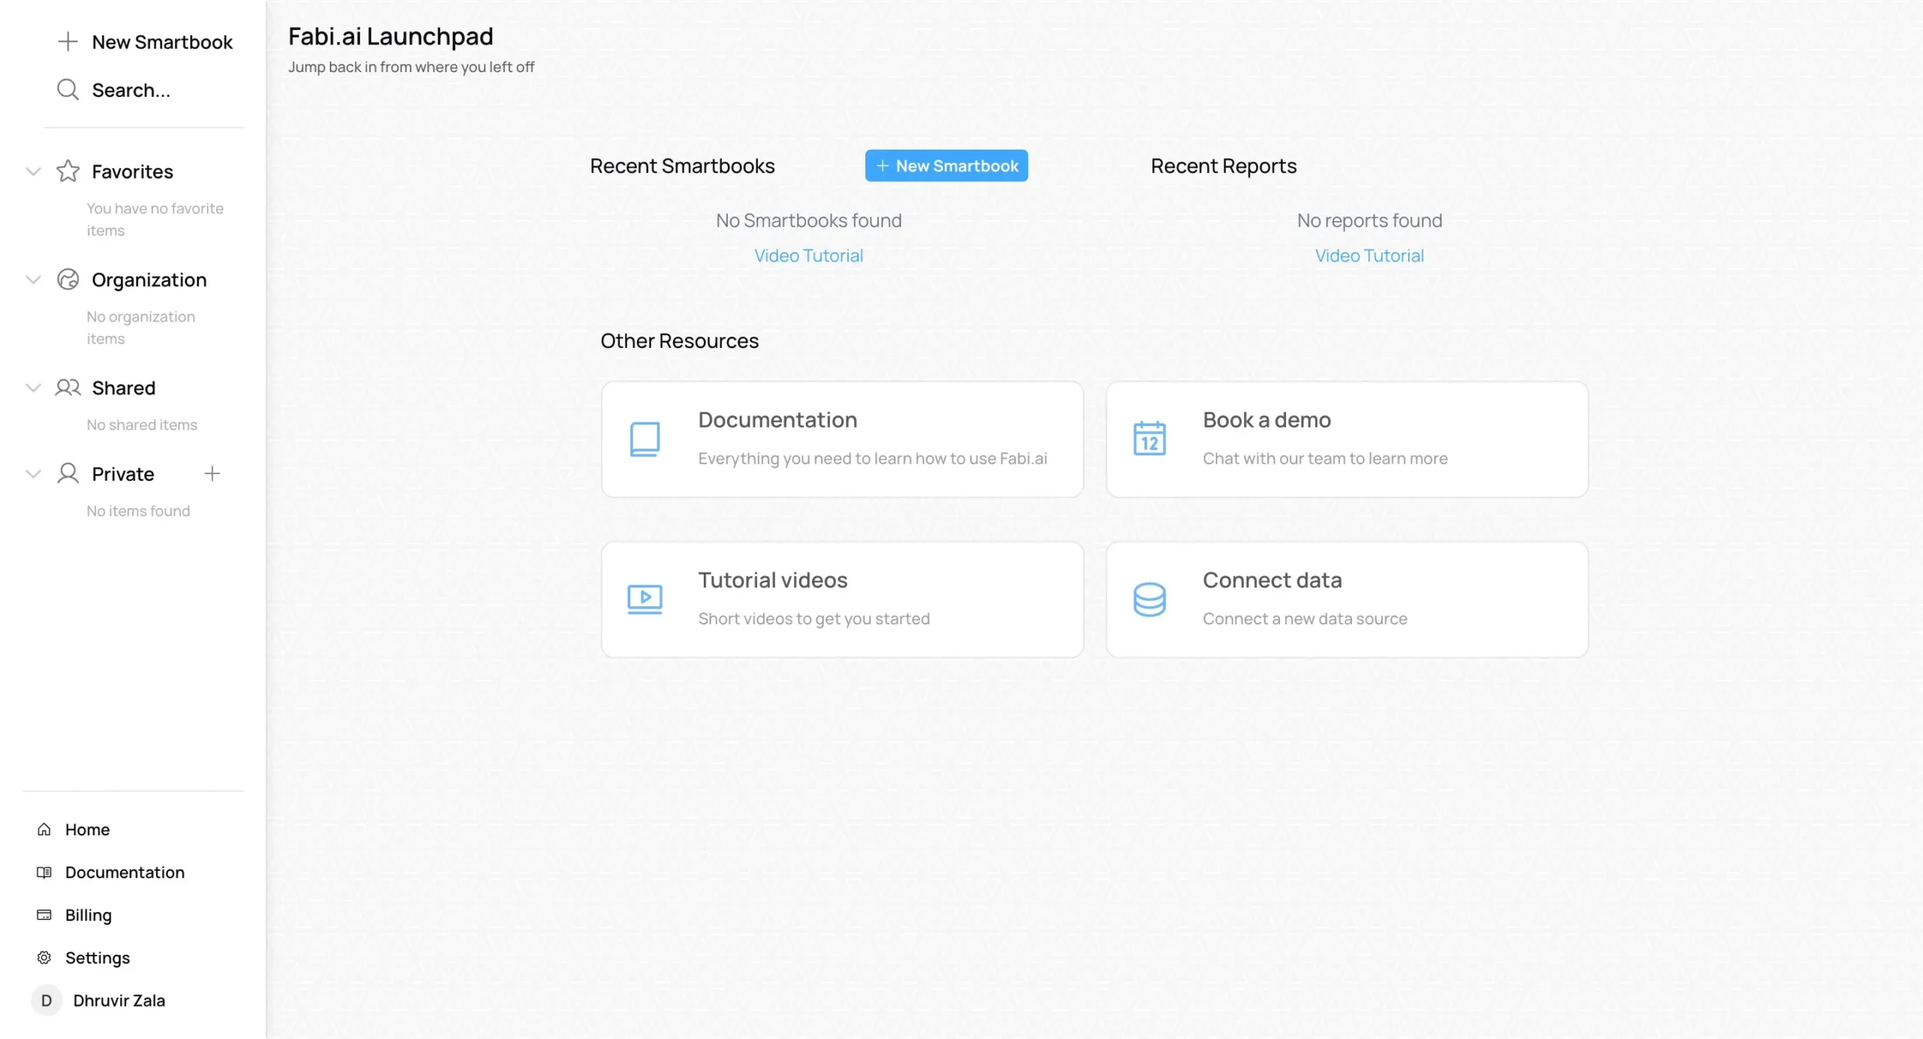Open Documentation in the bottom sidebar
The width and height of the screenshot is (1923, 1039).
125,872
